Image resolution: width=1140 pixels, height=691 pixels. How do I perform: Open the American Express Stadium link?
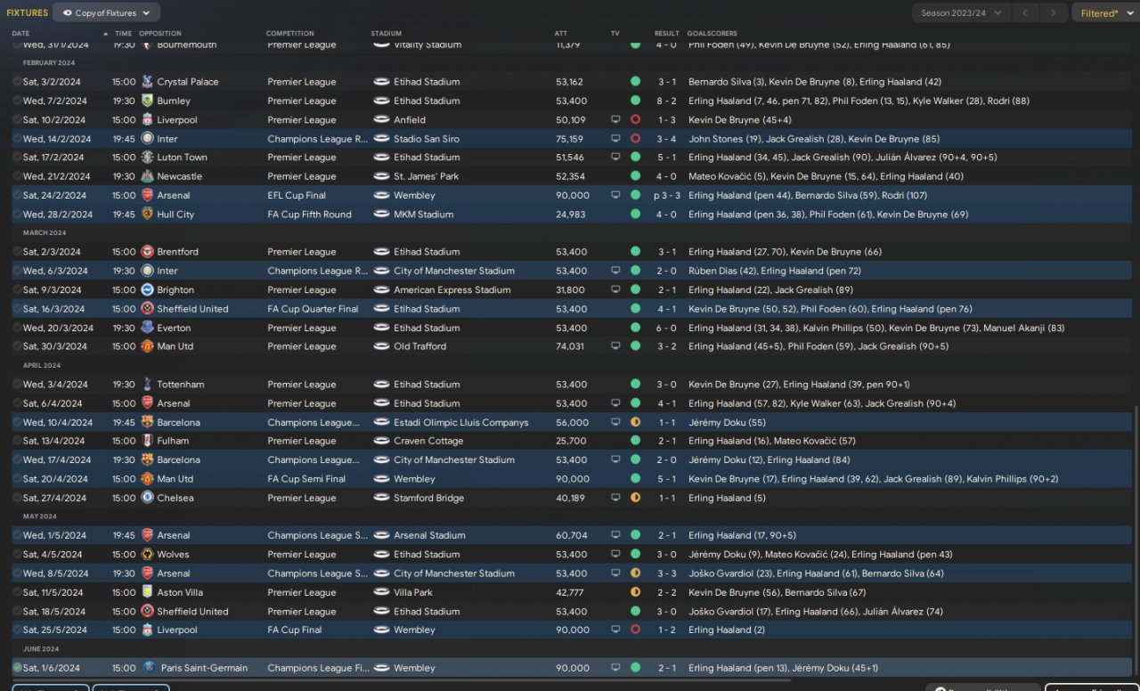(x=452, y=290)
